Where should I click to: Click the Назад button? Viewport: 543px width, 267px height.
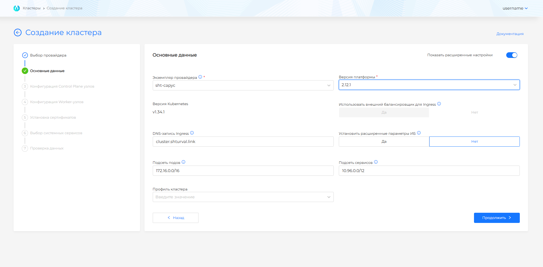(175, 218)
